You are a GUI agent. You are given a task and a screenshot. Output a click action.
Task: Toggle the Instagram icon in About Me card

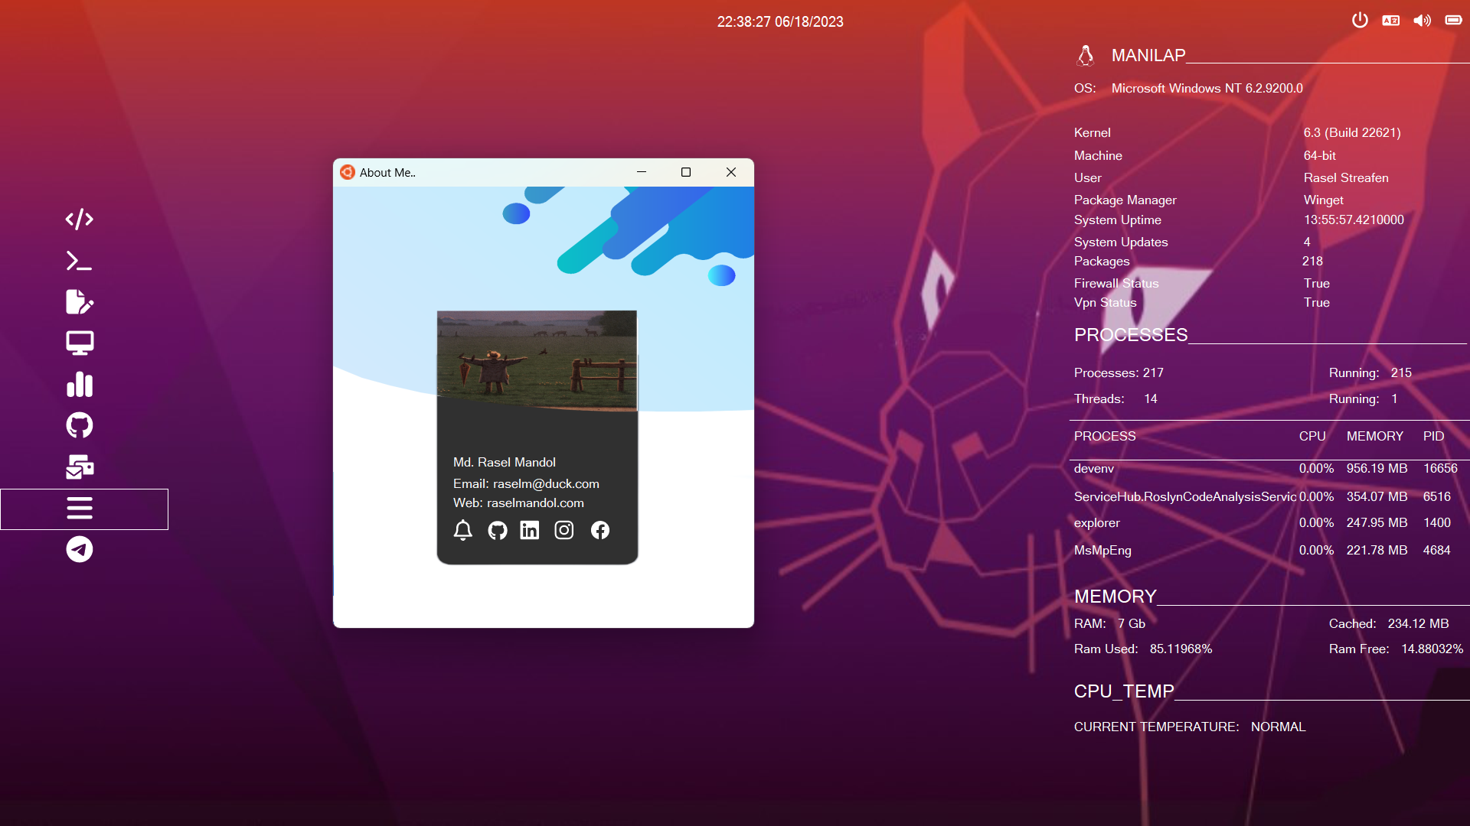564,529
